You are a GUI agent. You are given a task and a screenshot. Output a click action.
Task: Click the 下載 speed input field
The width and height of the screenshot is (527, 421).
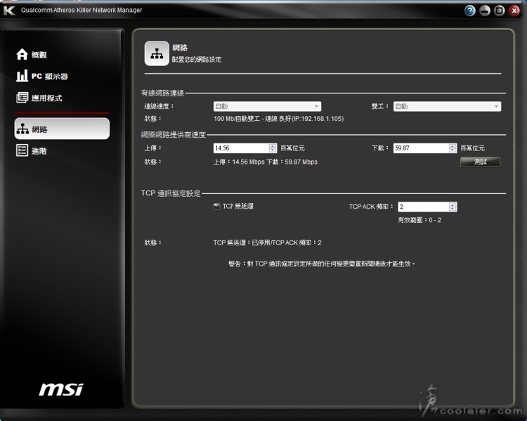[421, 148]
